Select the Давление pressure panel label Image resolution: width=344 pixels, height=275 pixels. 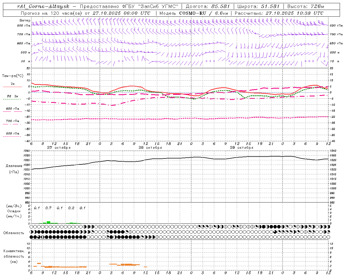[14, 166]
